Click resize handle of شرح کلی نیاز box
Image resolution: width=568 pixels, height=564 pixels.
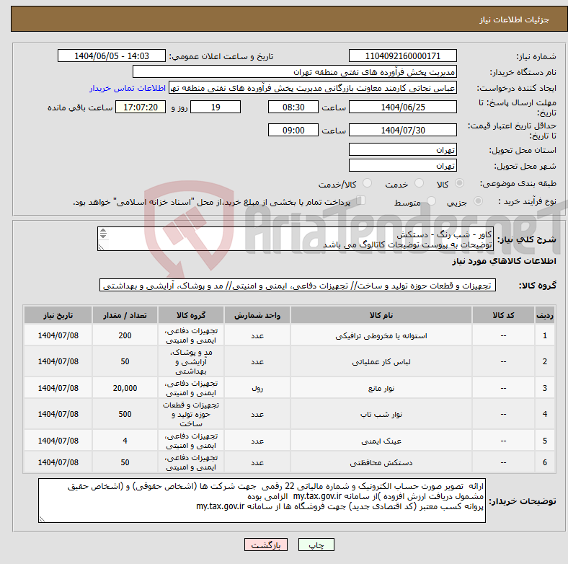pos(101,247)
